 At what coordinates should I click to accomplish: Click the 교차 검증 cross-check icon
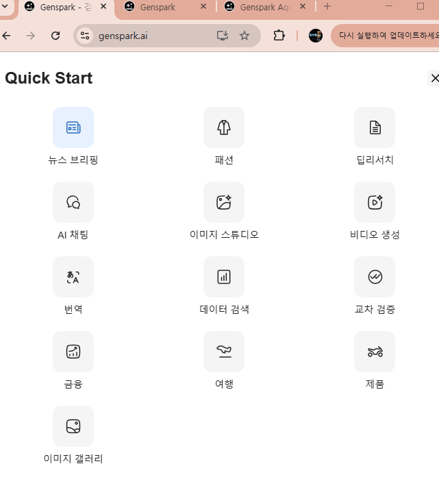click(375, 277)
